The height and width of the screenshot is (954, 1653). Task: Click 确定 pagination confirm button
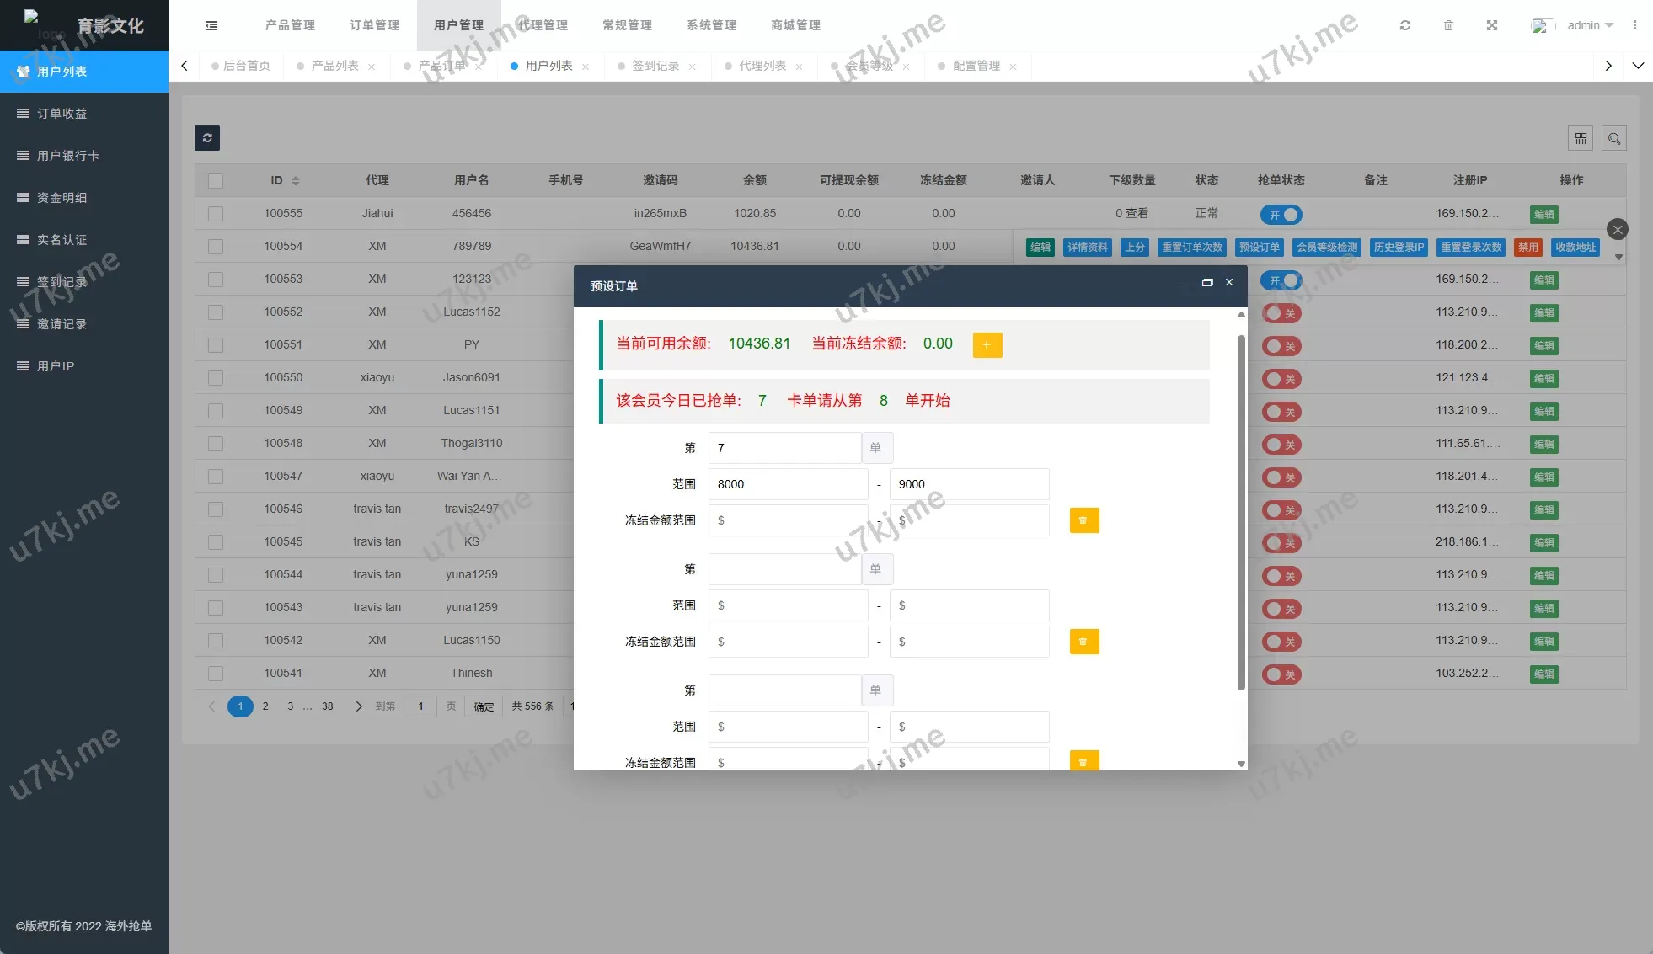pos(484,706)
